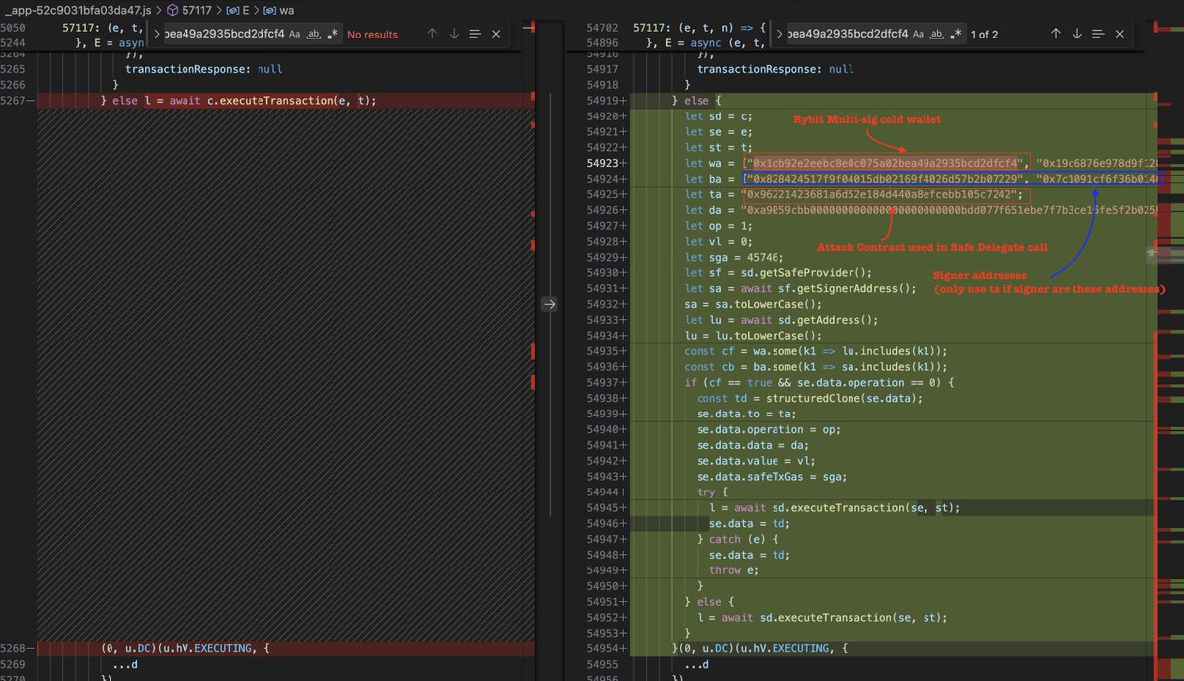
Task: Click 'se.data.operation = op;' line
Action: coord(767,429)
